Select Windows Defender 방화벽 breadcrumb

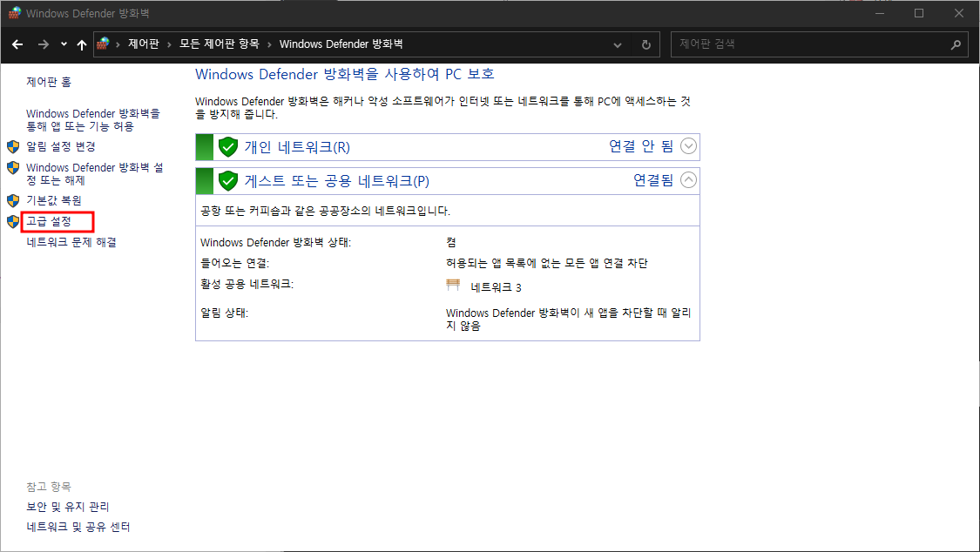(341, 44)
